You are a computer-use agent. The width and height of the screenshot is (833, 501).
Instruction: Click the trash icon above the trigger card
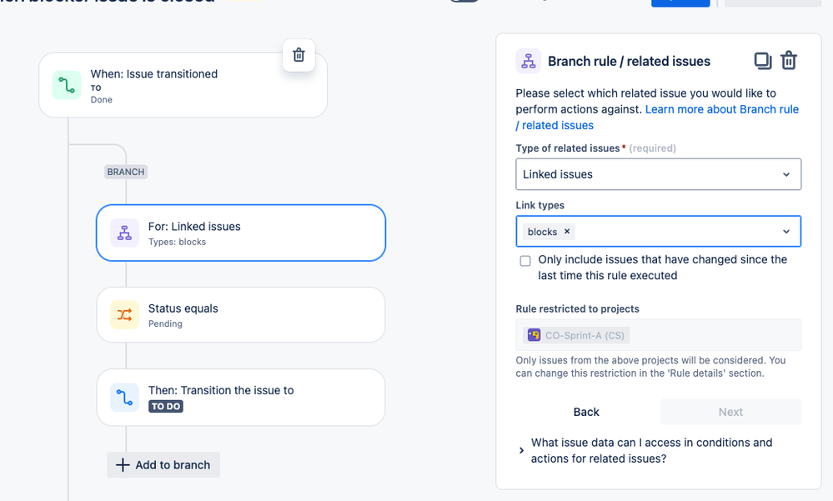[x=299, y=55]
